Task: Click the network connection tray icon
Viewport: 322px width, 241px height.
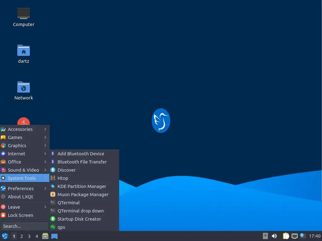Action: (x=294, y=236)
